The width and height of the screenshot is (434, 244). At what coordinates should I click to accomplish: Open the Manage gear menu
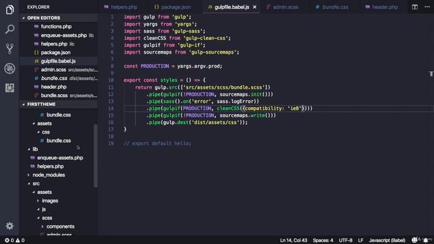coord(9,226)
